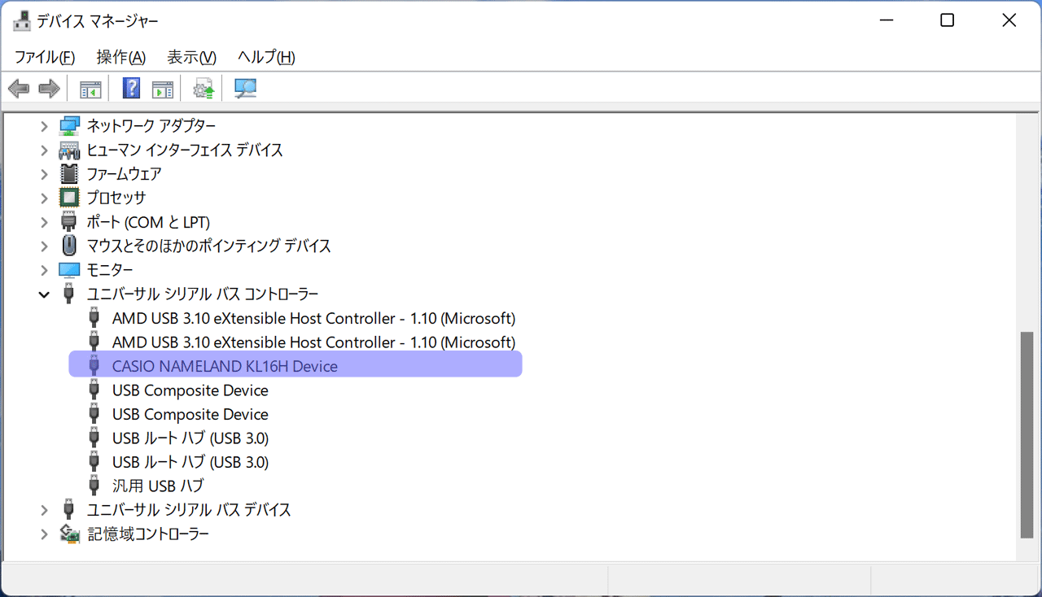
Task: Click the vertical scrollbar thumb
Action: coord(1027,435)
